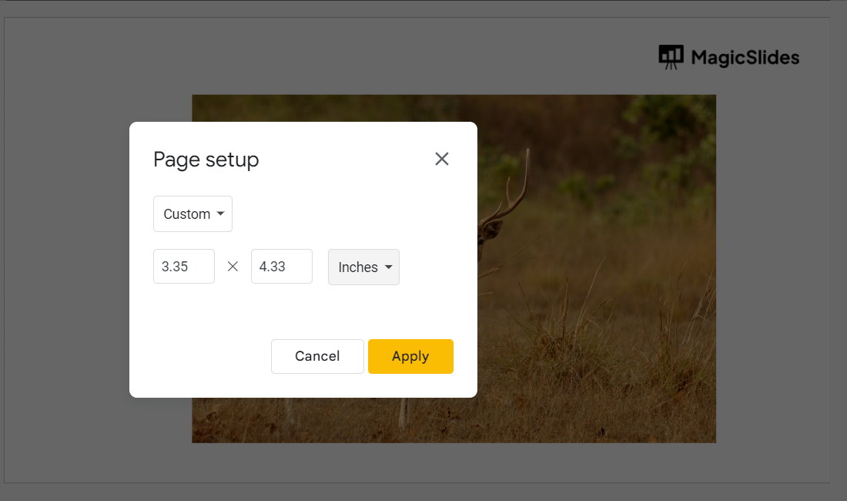Close the Page setup dialog with X
The width and height of the screenshot is (847, 501).
(x=441, y=159)
